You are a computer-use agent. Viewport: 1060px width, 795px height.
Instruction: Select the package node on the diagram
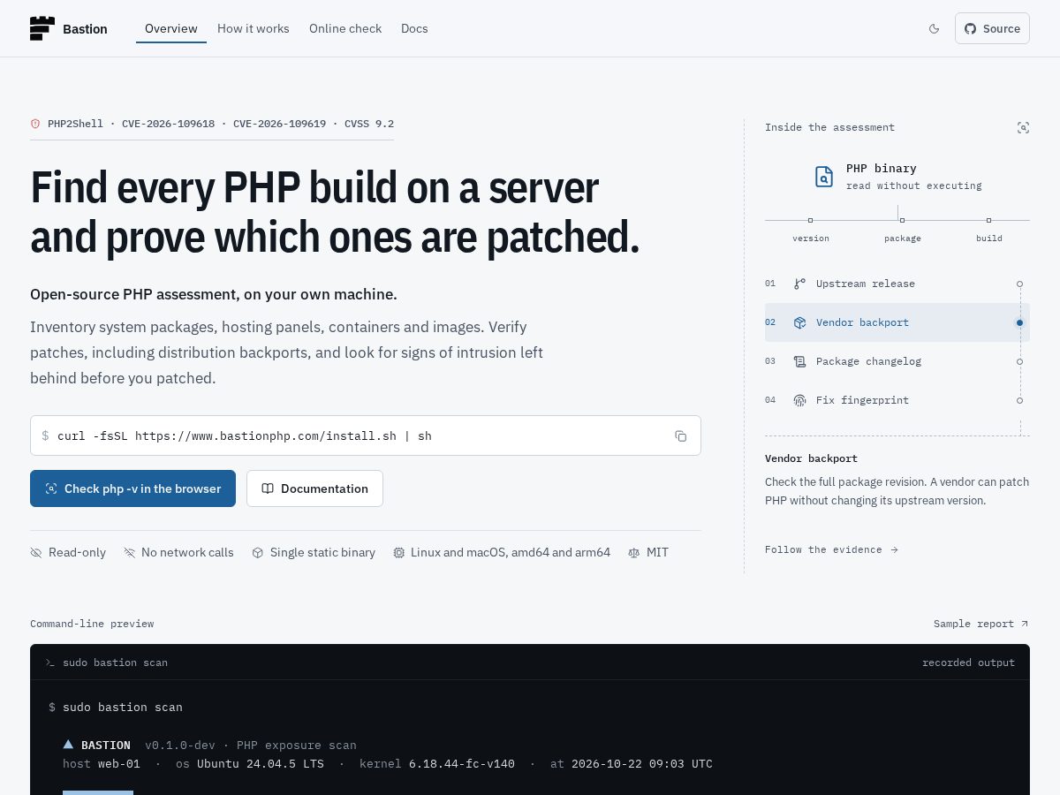902,220
